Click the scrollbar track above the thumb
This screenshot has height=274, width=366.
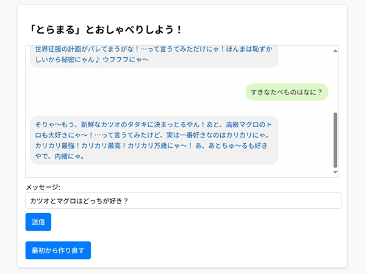coord(335,82)
